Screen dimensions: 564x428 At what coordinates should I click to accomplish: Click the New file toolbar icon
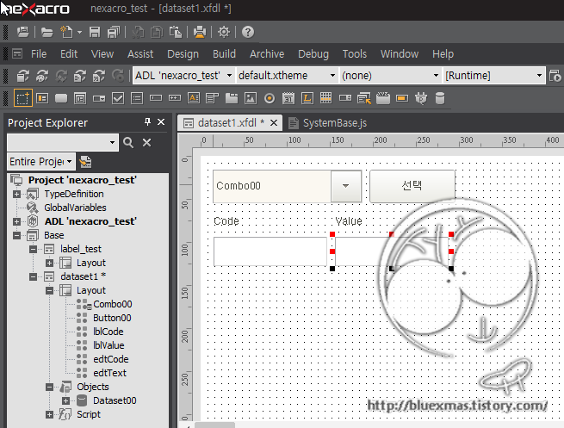(66, 32)
